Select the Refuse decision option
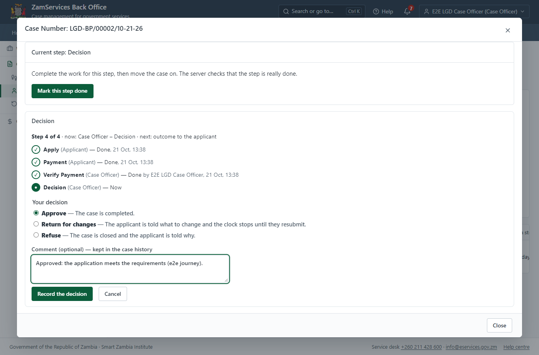This screenshot has width=539, height=355. tap(36, 235)
